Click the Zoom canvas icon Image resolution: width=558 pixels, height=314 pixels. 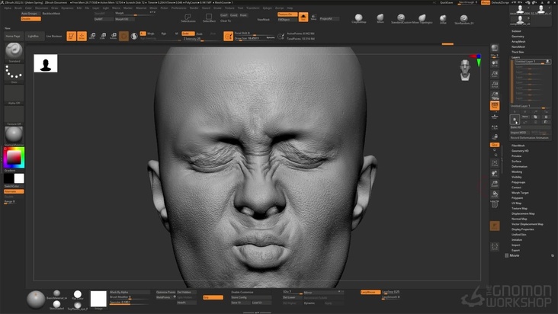coord(495,74)
